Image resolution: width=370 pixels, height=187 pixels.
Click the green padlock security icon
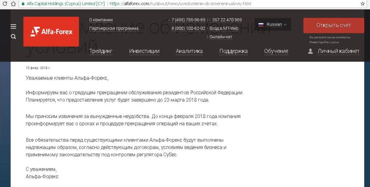point(23,4)
